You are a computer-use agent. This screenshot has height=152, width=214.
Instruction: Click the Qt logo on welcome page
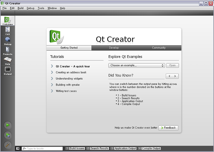pos(57,37)
